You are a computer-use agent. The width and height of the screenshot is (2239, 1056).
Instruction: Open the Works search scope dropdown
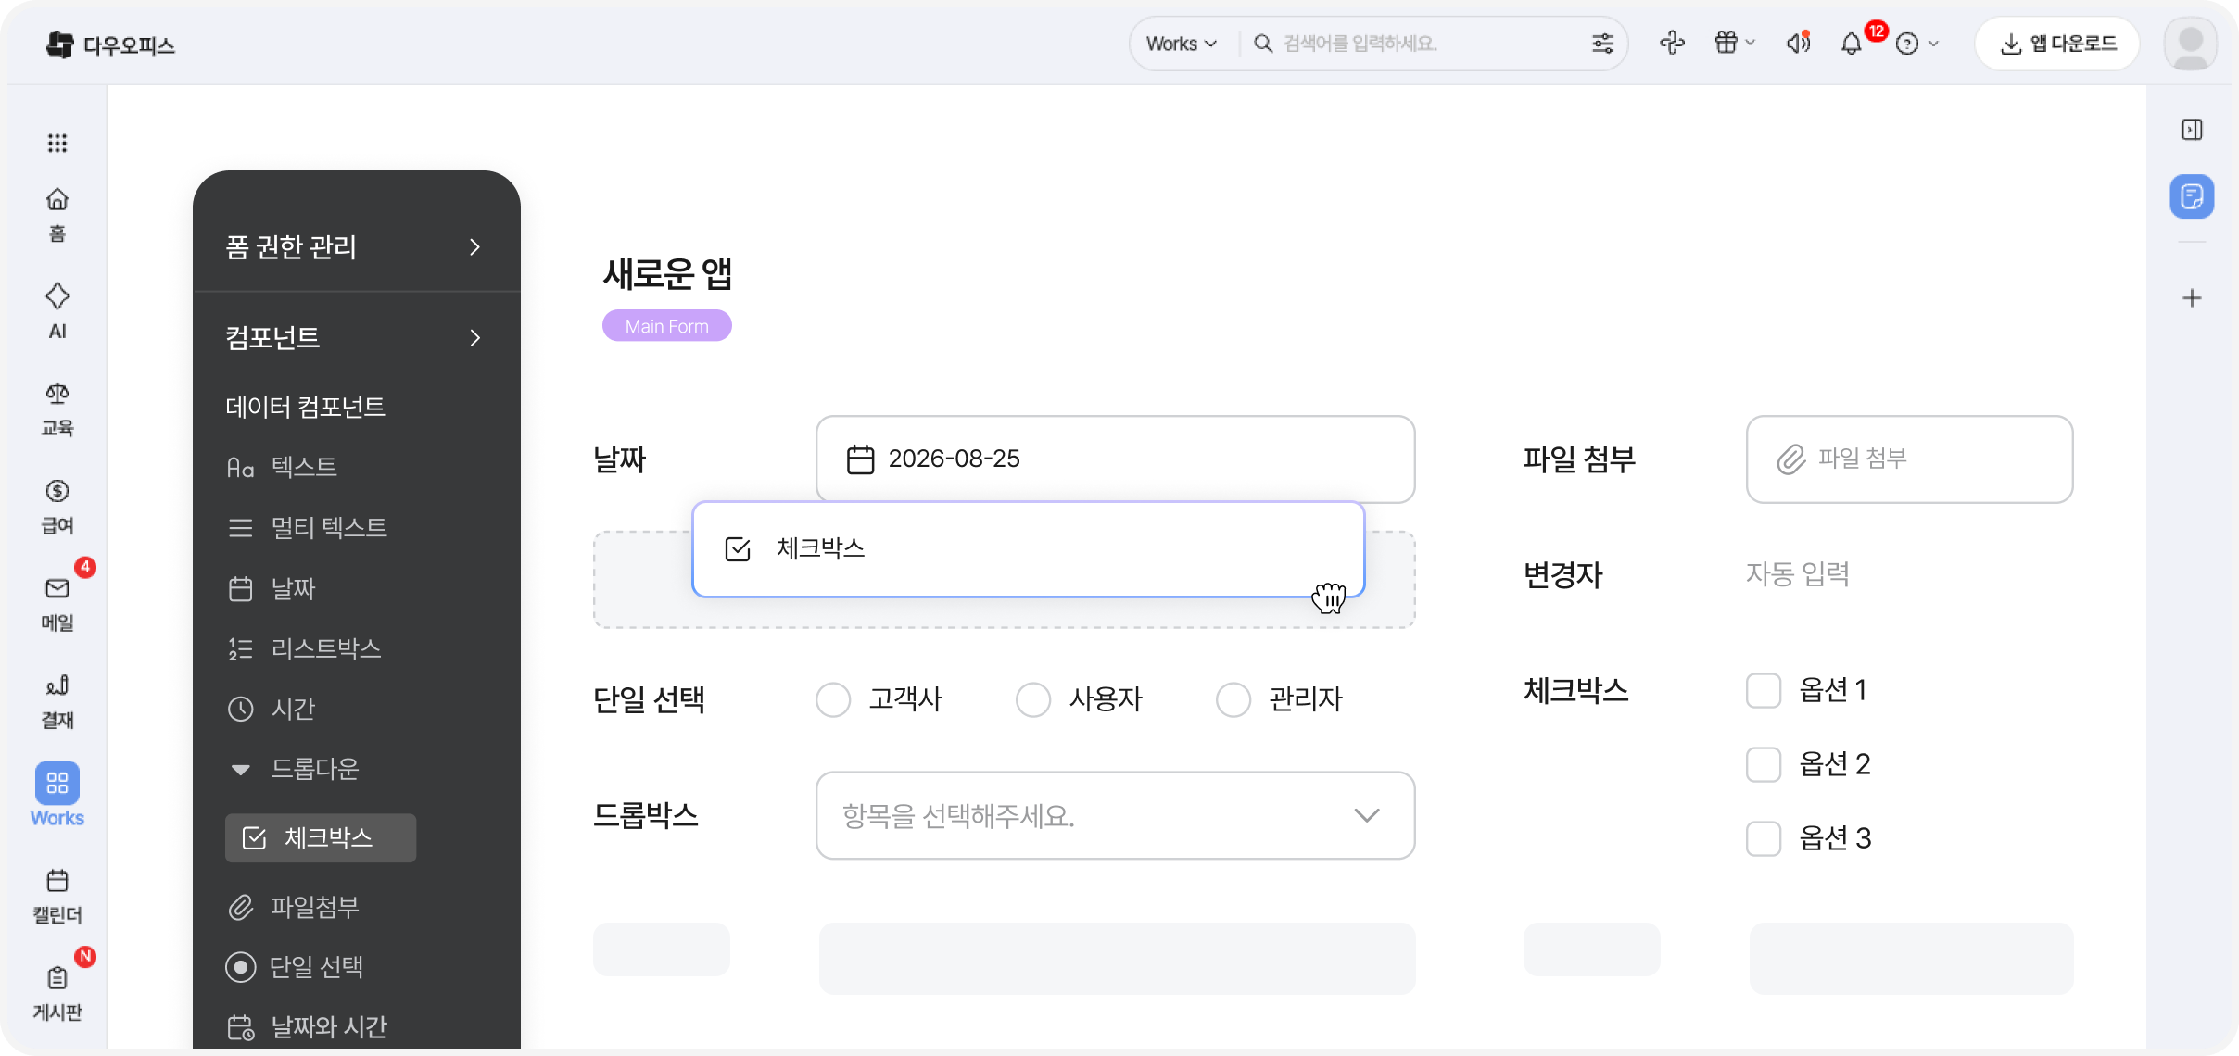point(1182,44)
